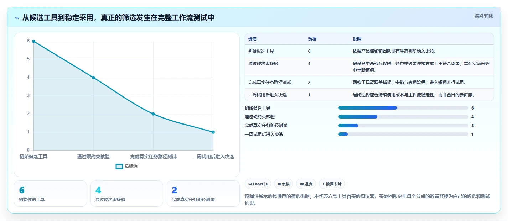Click the x-axis label 初始候选工具
Image resolution: width=508 pixels, height=221 pixels.
pyautogui.click(x=33, y=157)
